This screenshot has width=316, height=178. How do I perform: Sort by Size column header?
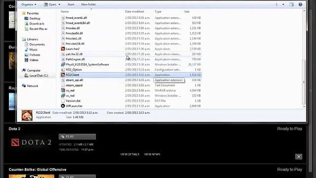pos(187,11)
